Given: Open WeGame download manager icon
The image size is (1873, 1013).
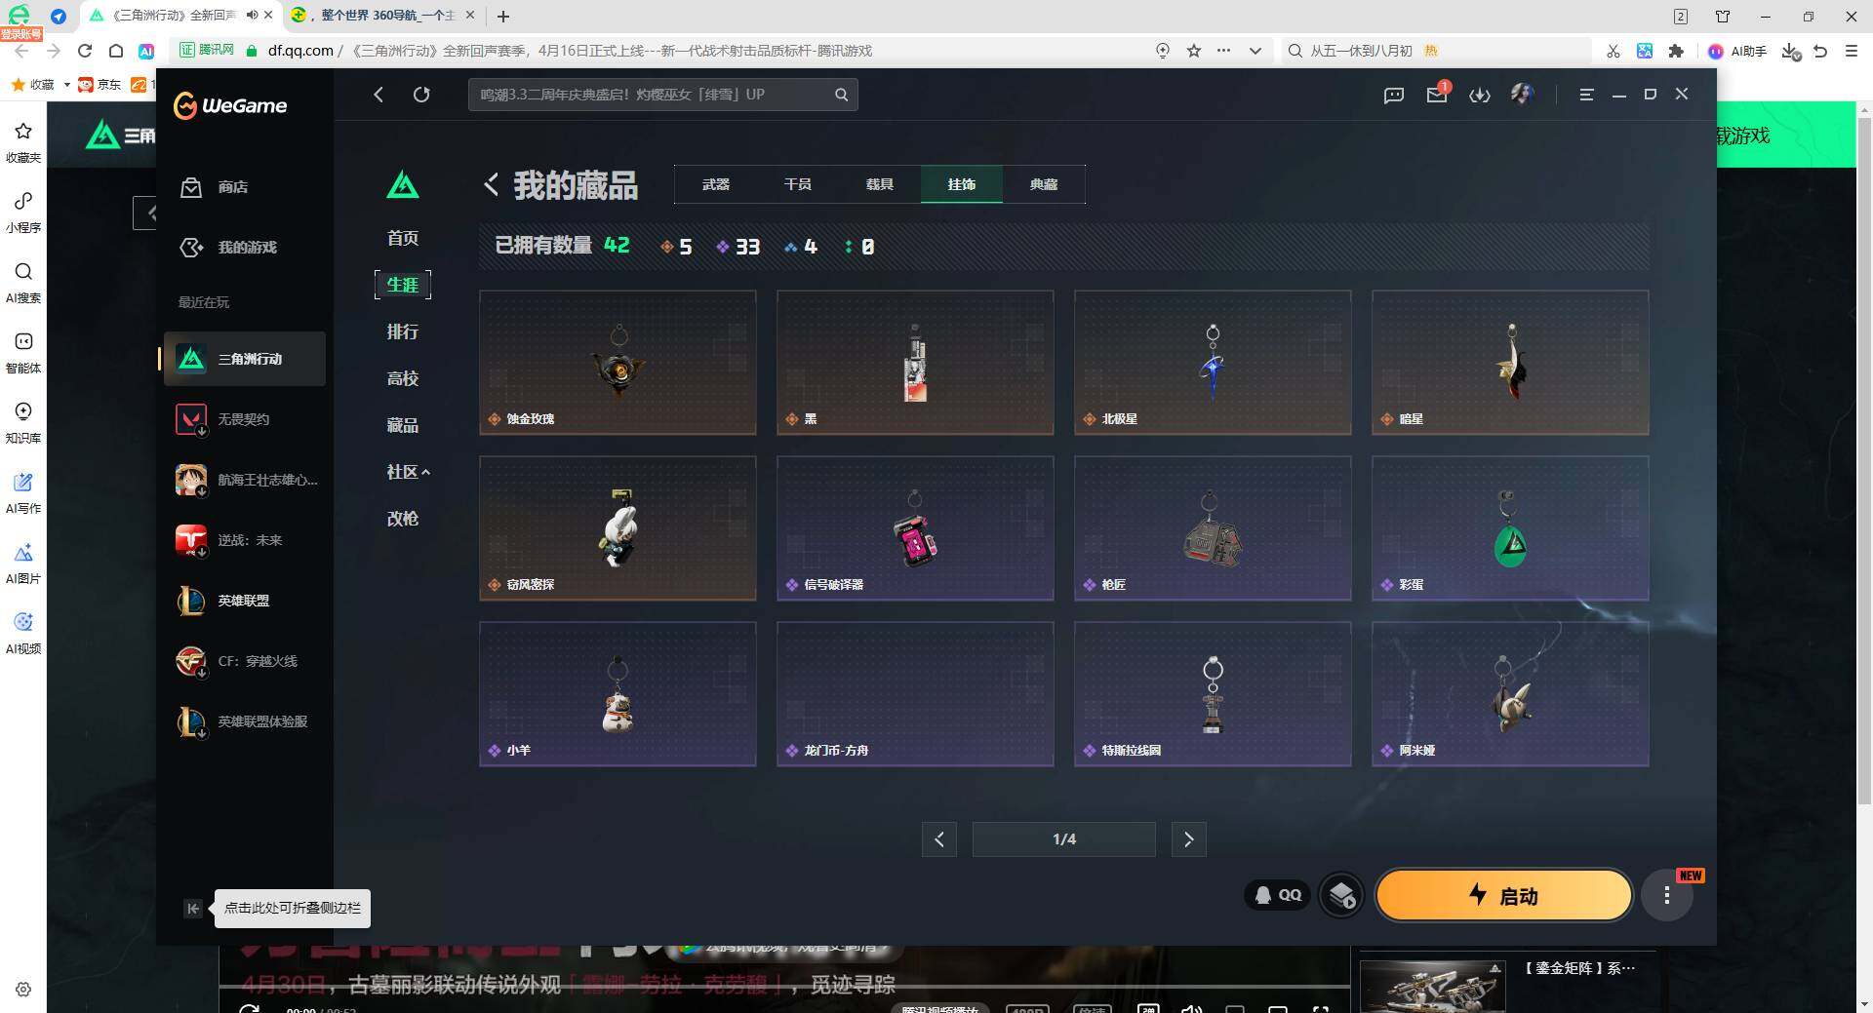Looking at the screenshot, I should click(x=1480, y=95).
